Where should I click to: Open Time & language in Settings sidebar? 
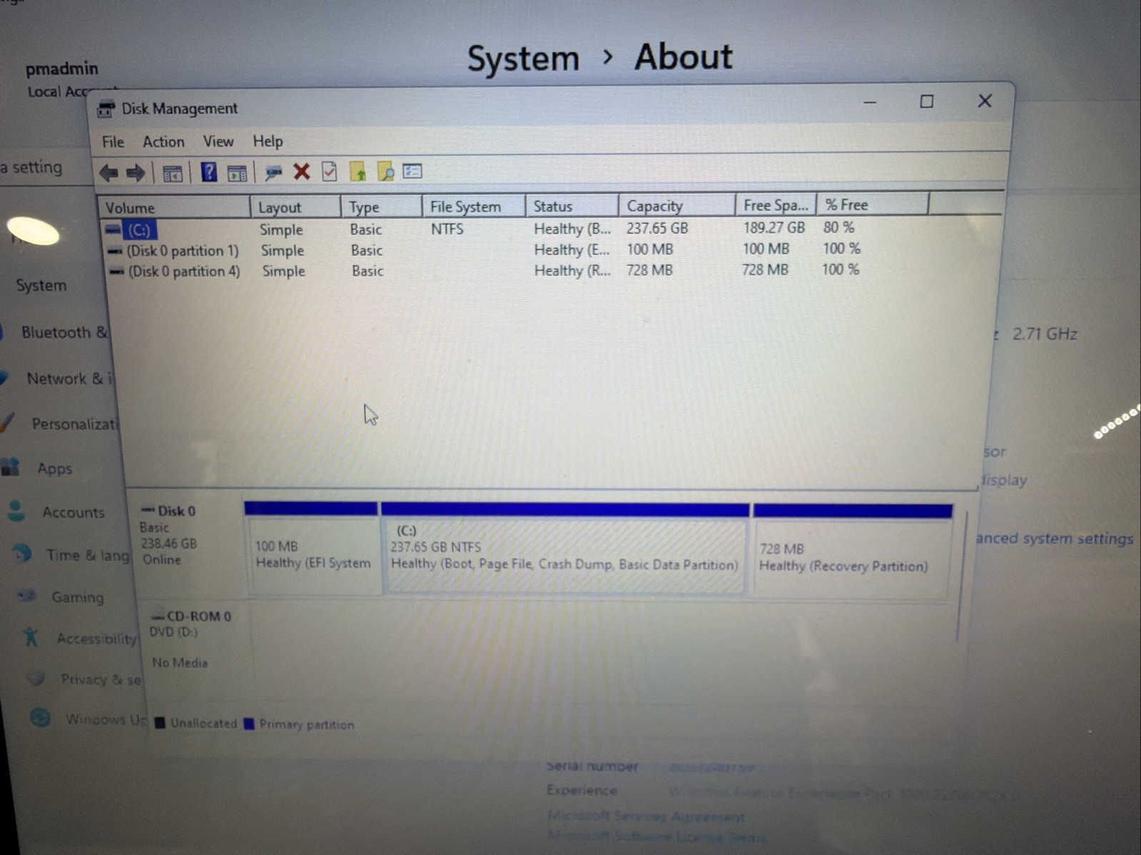[88, 555]
